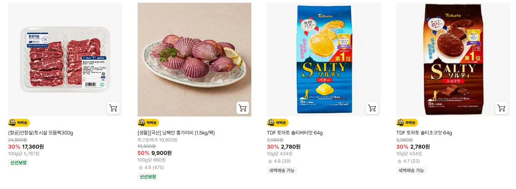Open the beef pack product image

[65, 60]
